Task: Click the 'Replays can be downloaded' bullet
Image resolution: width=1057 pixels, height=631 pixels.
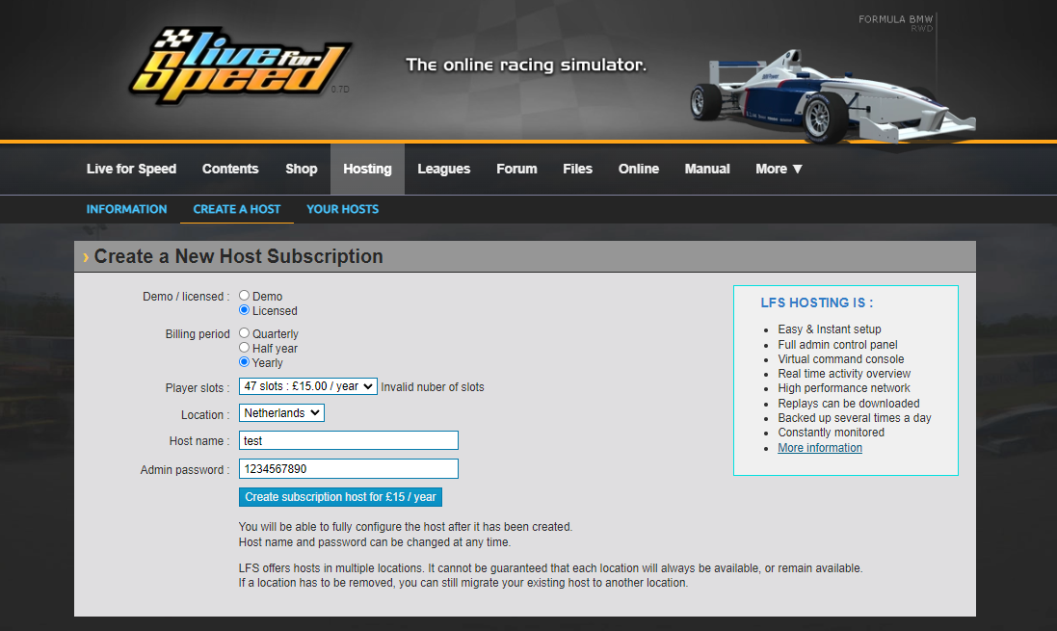Action: click(x=849, y=403)
